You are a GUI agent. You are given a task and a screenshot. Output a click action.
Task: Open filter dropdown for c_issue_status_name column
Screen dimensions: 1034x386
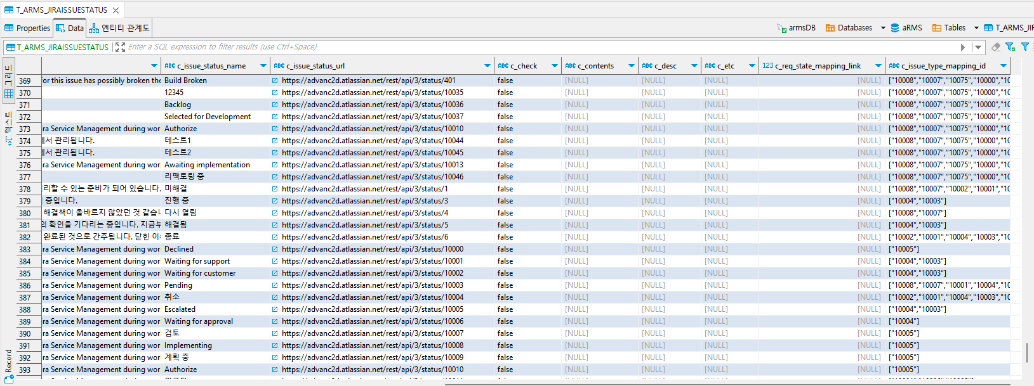coord(263,66)
